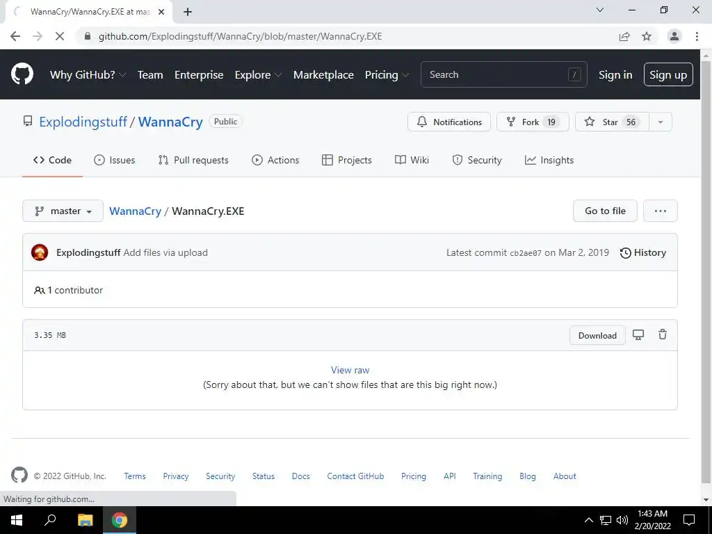Go to Enterprise page
This screenshot has width=712, height=534.
199,75
